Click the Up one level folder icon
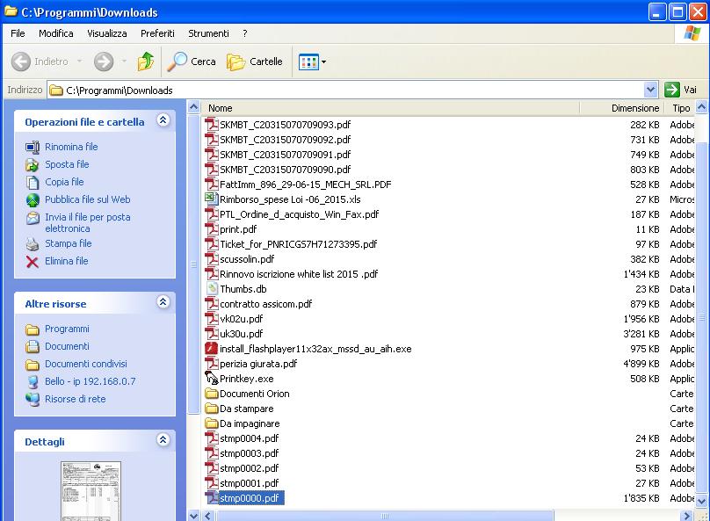This screenshot has height=521, width=710. click(146, 62)
